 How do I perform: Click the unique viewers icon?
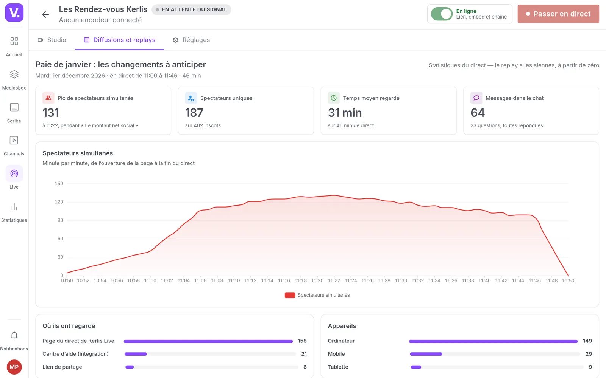(x=191, y=98)
